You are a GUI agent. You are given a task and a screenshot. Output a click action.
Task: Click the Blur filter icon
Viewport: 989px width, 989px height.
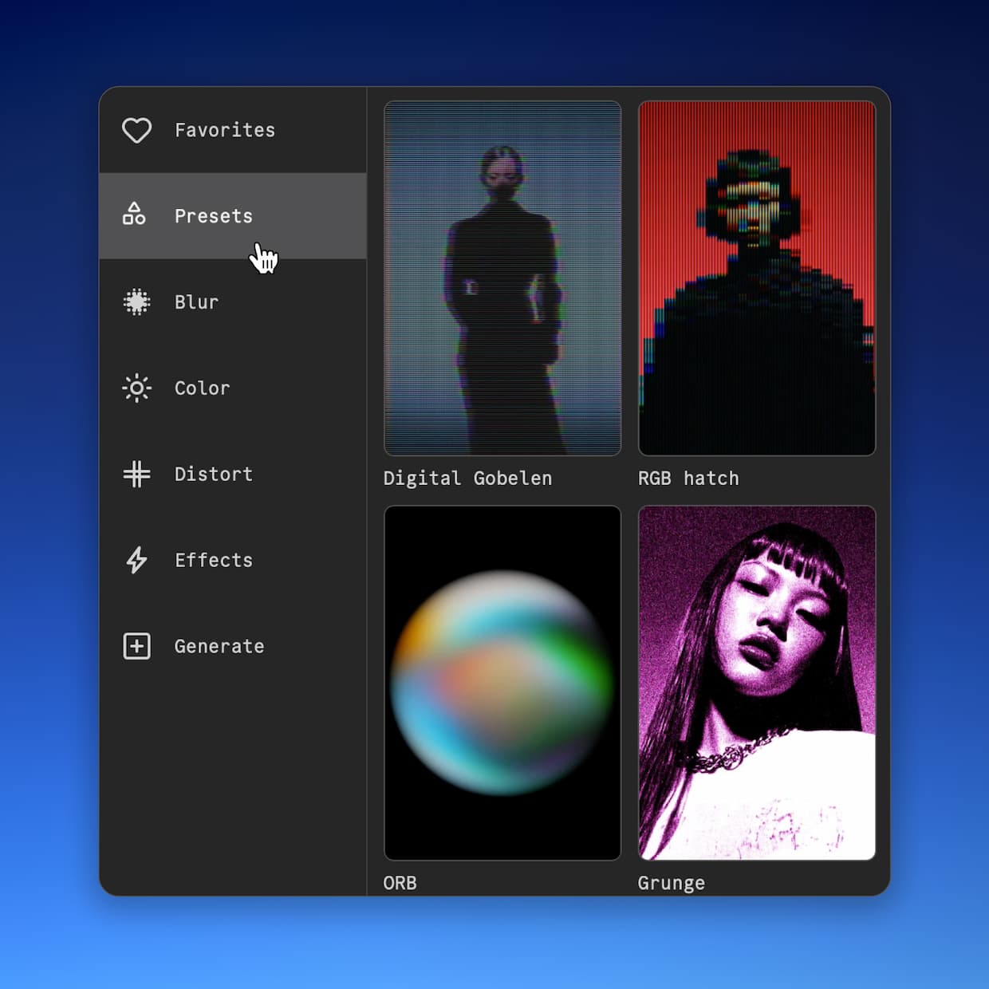(x=136, y=301)
